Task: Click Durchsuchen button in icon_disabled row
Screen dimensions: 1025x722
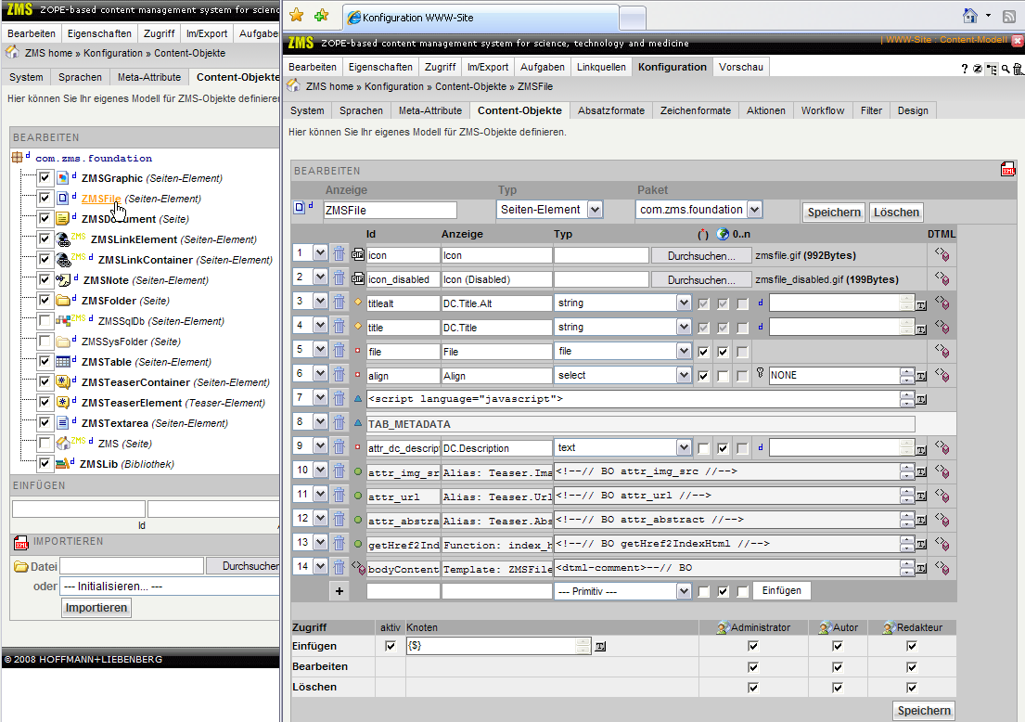Action: click(x=700, y=280)
